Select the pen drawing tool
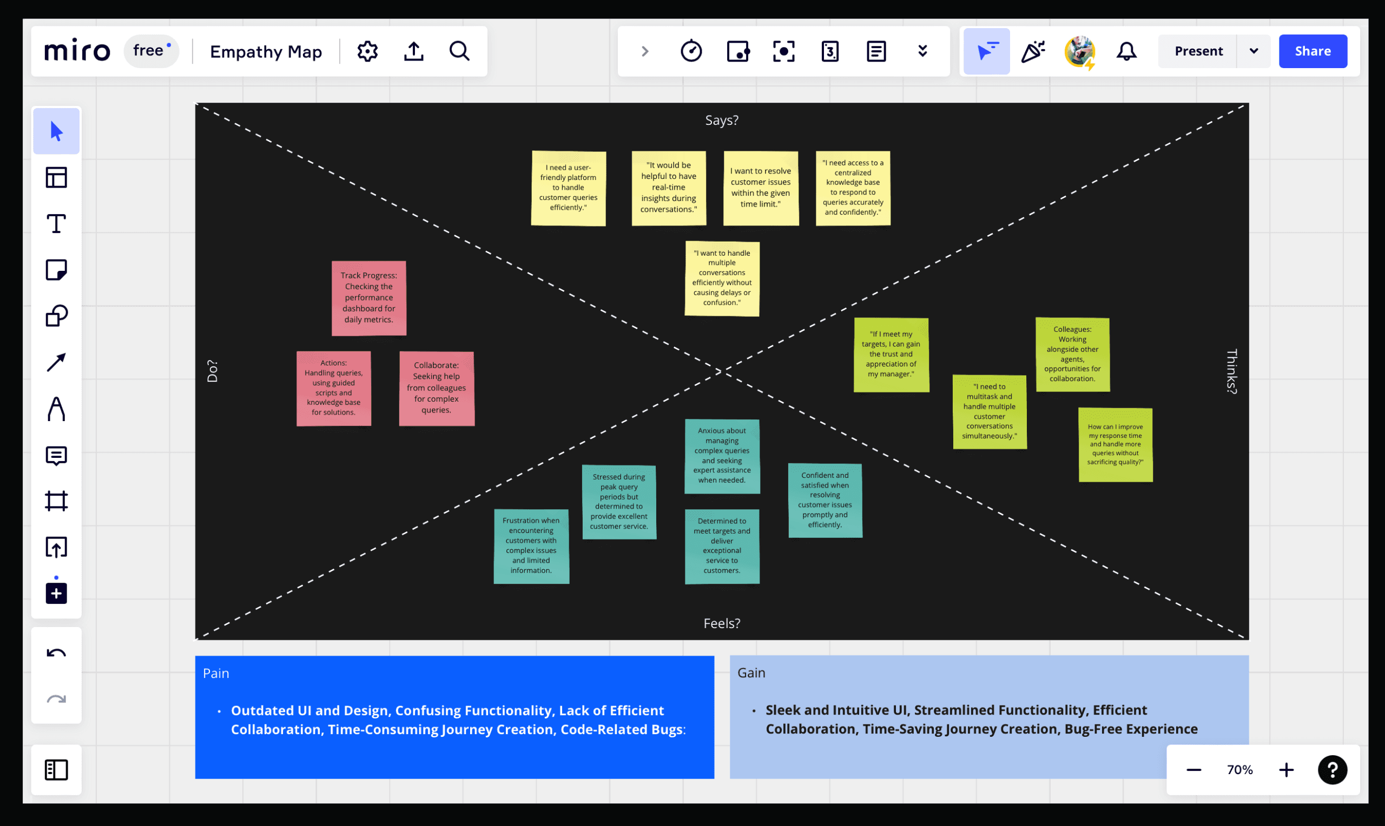 coord(56,409)
